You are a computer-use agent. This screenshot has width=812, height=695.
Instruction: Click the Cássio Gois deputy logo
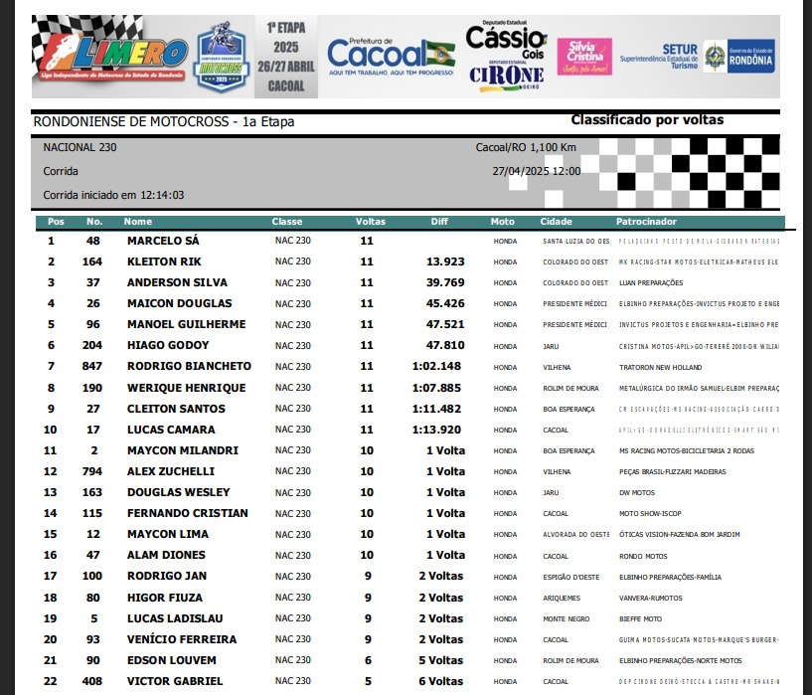click(x=505, y=41)
